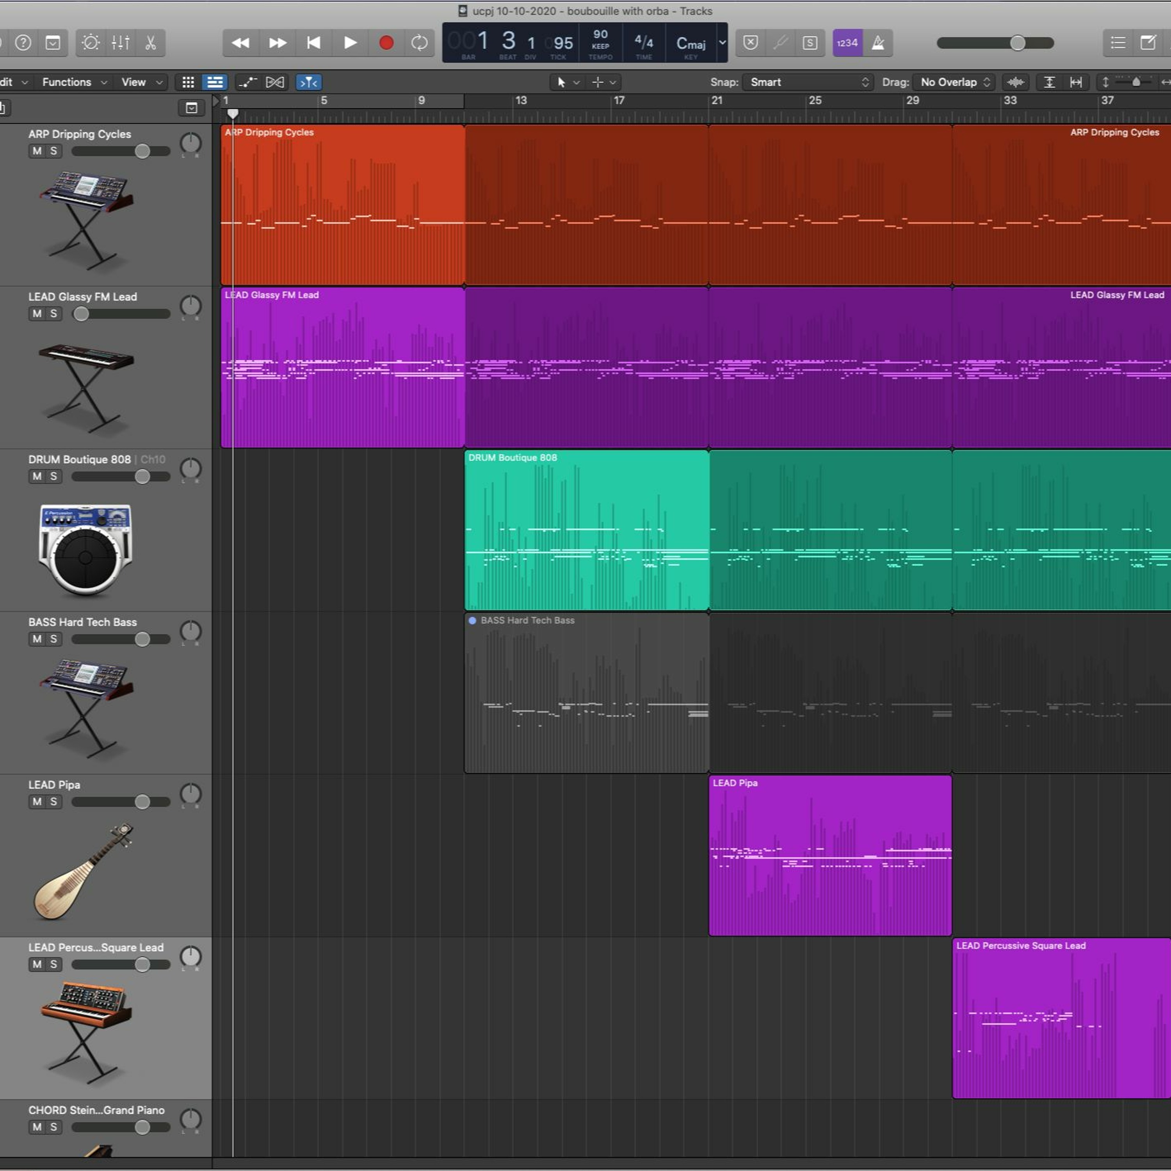The height and width of the screenshot is (1171, 1171).
Task: Open the Mixer with the faders icon
Action: tap(121, 43)
